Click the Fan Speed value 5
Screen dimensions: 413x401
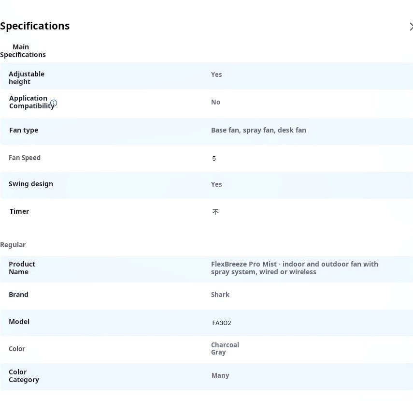[x=214, y=159]
